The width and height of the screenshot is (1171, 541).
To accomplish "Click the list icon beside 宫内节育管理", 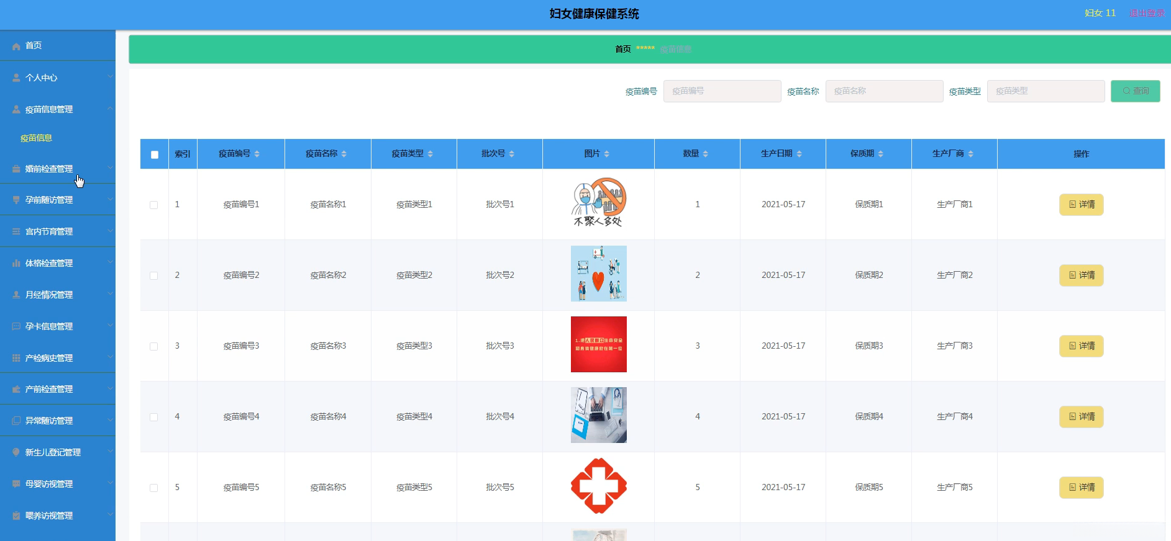I will coord(16,232).
